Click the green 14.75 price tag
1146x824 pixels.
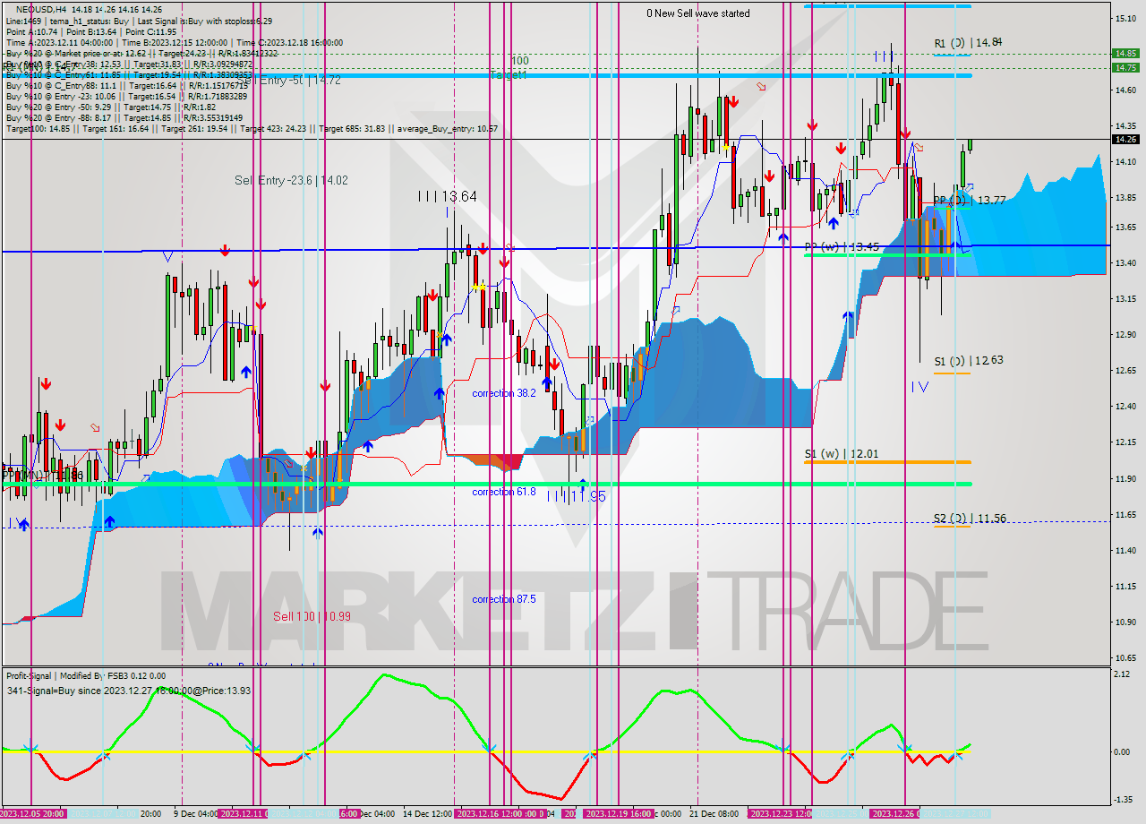[1125, 67]
